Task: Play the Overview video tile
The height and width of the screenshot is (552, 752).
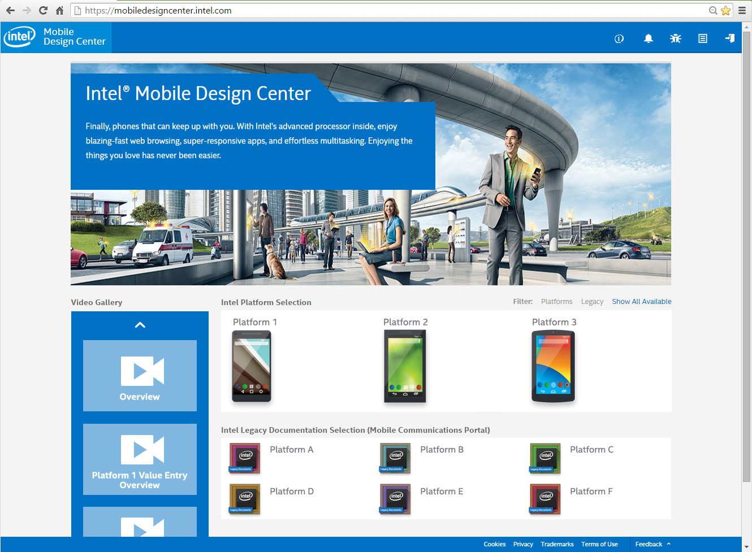Action: tap(140, 376)
